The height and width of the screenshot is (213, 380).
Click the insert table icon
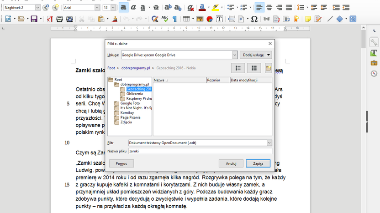(x=186, y=19)
